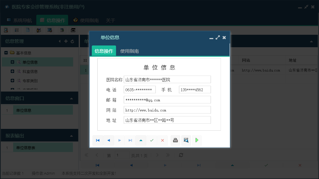Select the print icon in the dialog toolbar
This screenshot has height=179, width=319.
click(x=175, y=140)
